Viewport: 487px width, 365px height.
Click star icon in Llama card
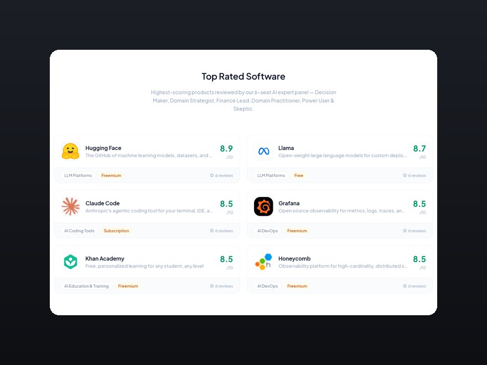[x=405, y=175]
